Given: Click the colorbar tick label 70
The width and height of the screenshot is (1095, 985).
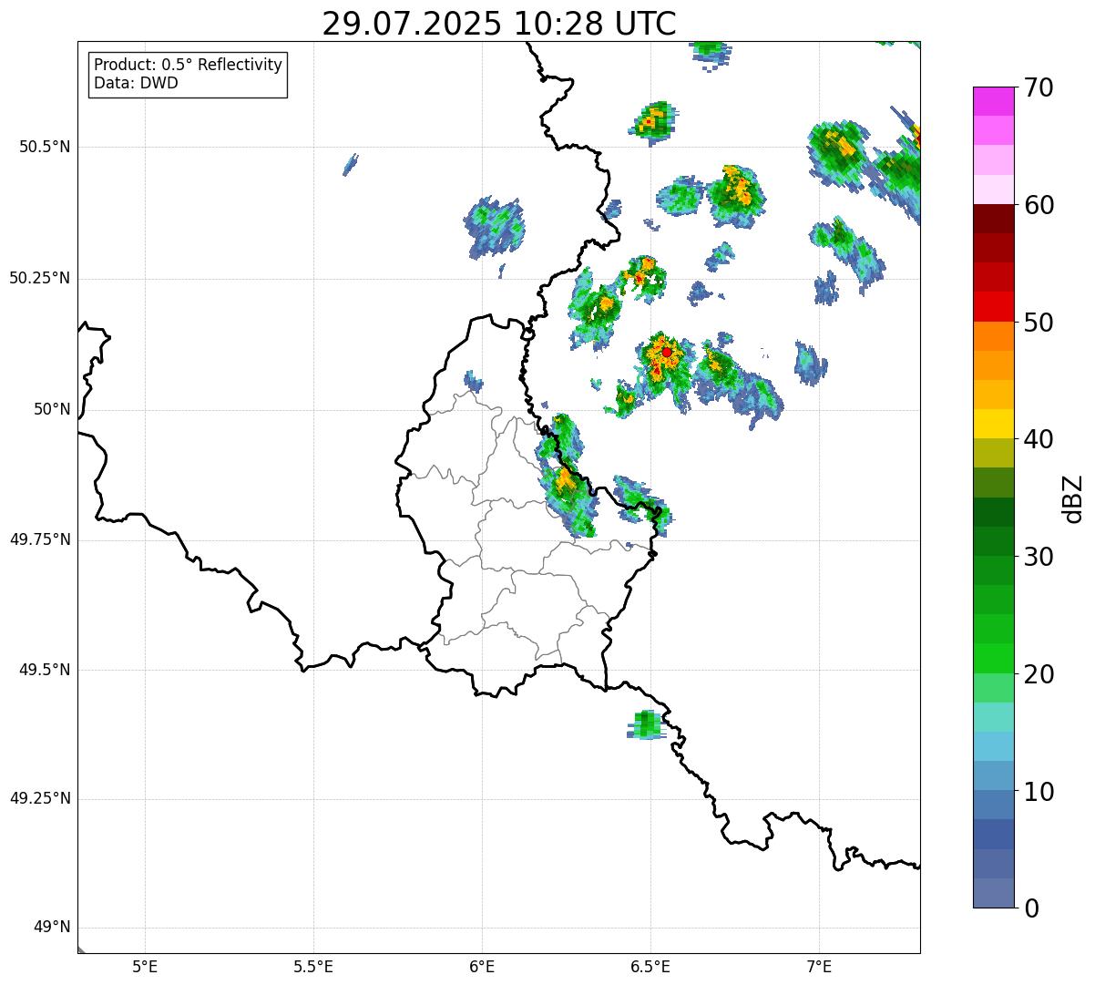Looking at the screenshot, I should click(x=1039, y=87).
